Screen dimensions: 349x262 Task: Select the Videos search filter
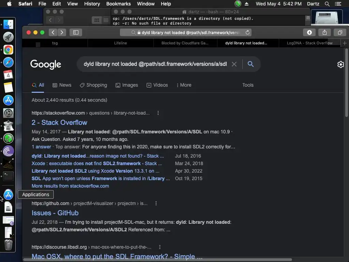pos(157,85)
